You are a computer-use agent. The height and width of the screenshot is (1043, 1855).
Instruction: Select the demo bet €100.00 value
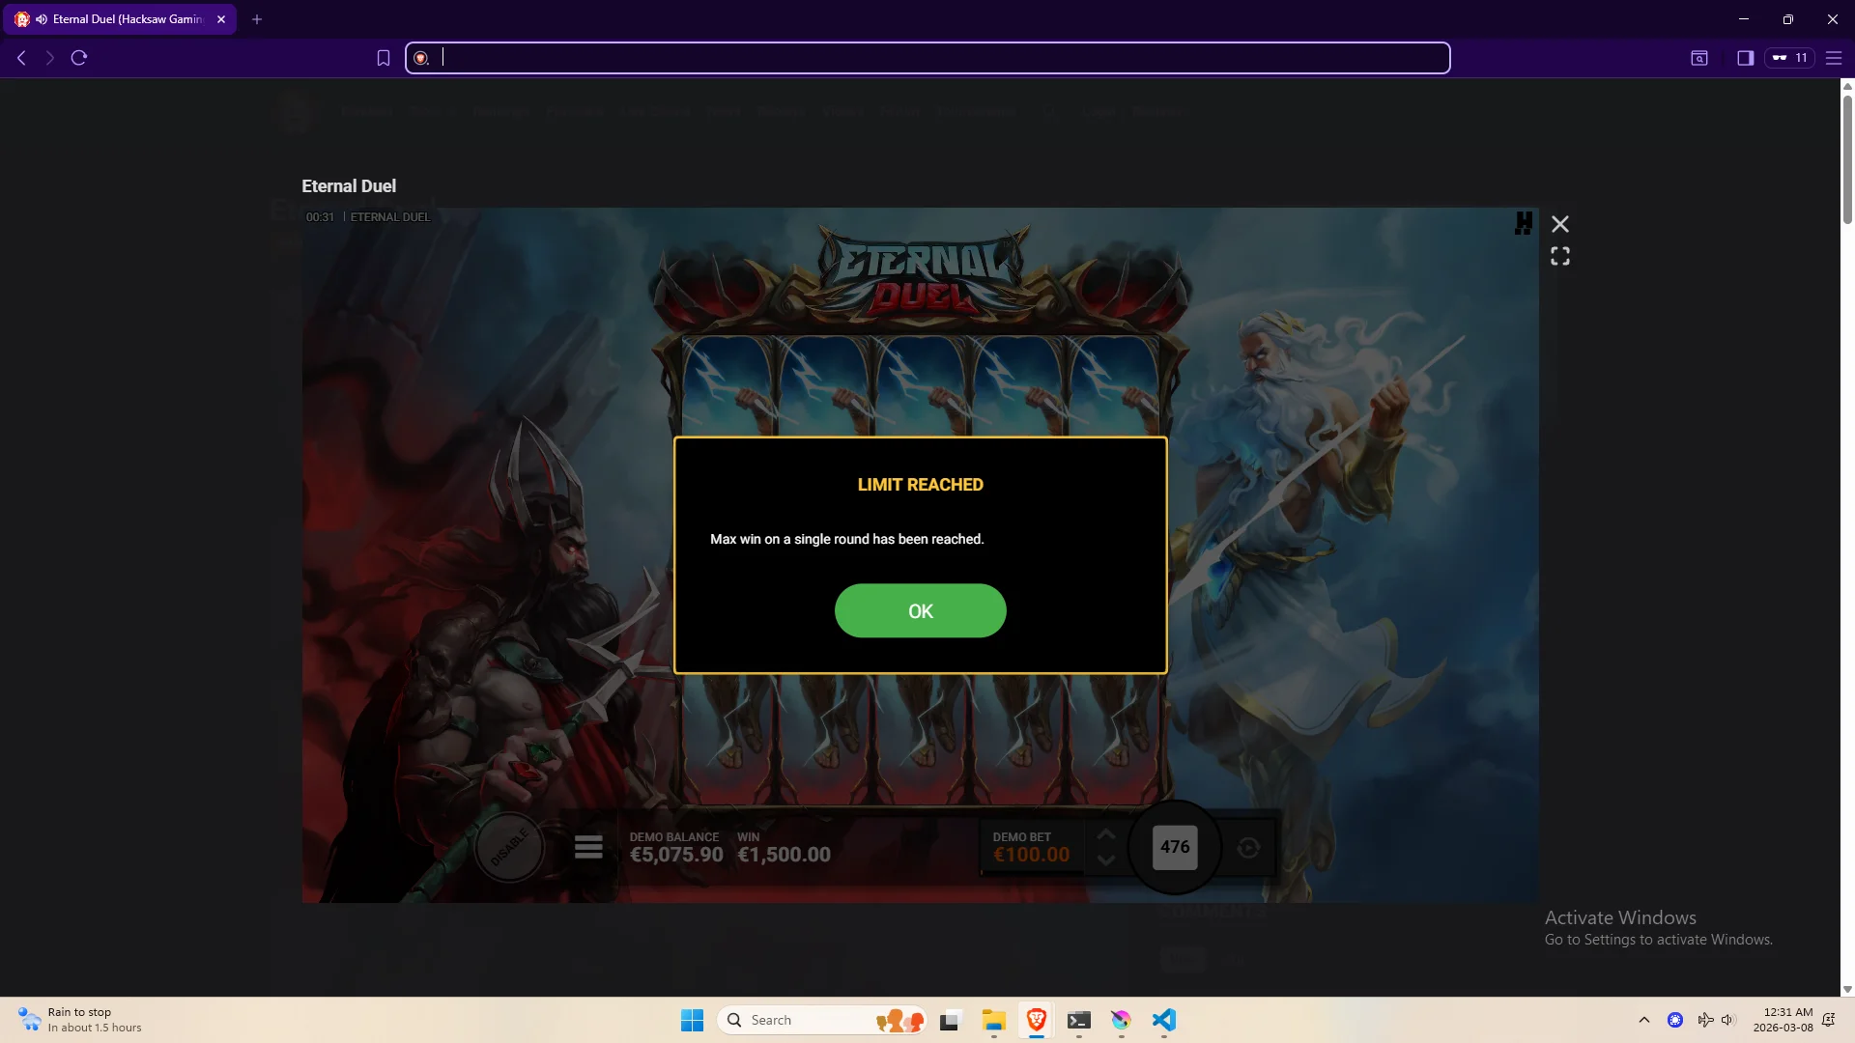point(1031,855)
